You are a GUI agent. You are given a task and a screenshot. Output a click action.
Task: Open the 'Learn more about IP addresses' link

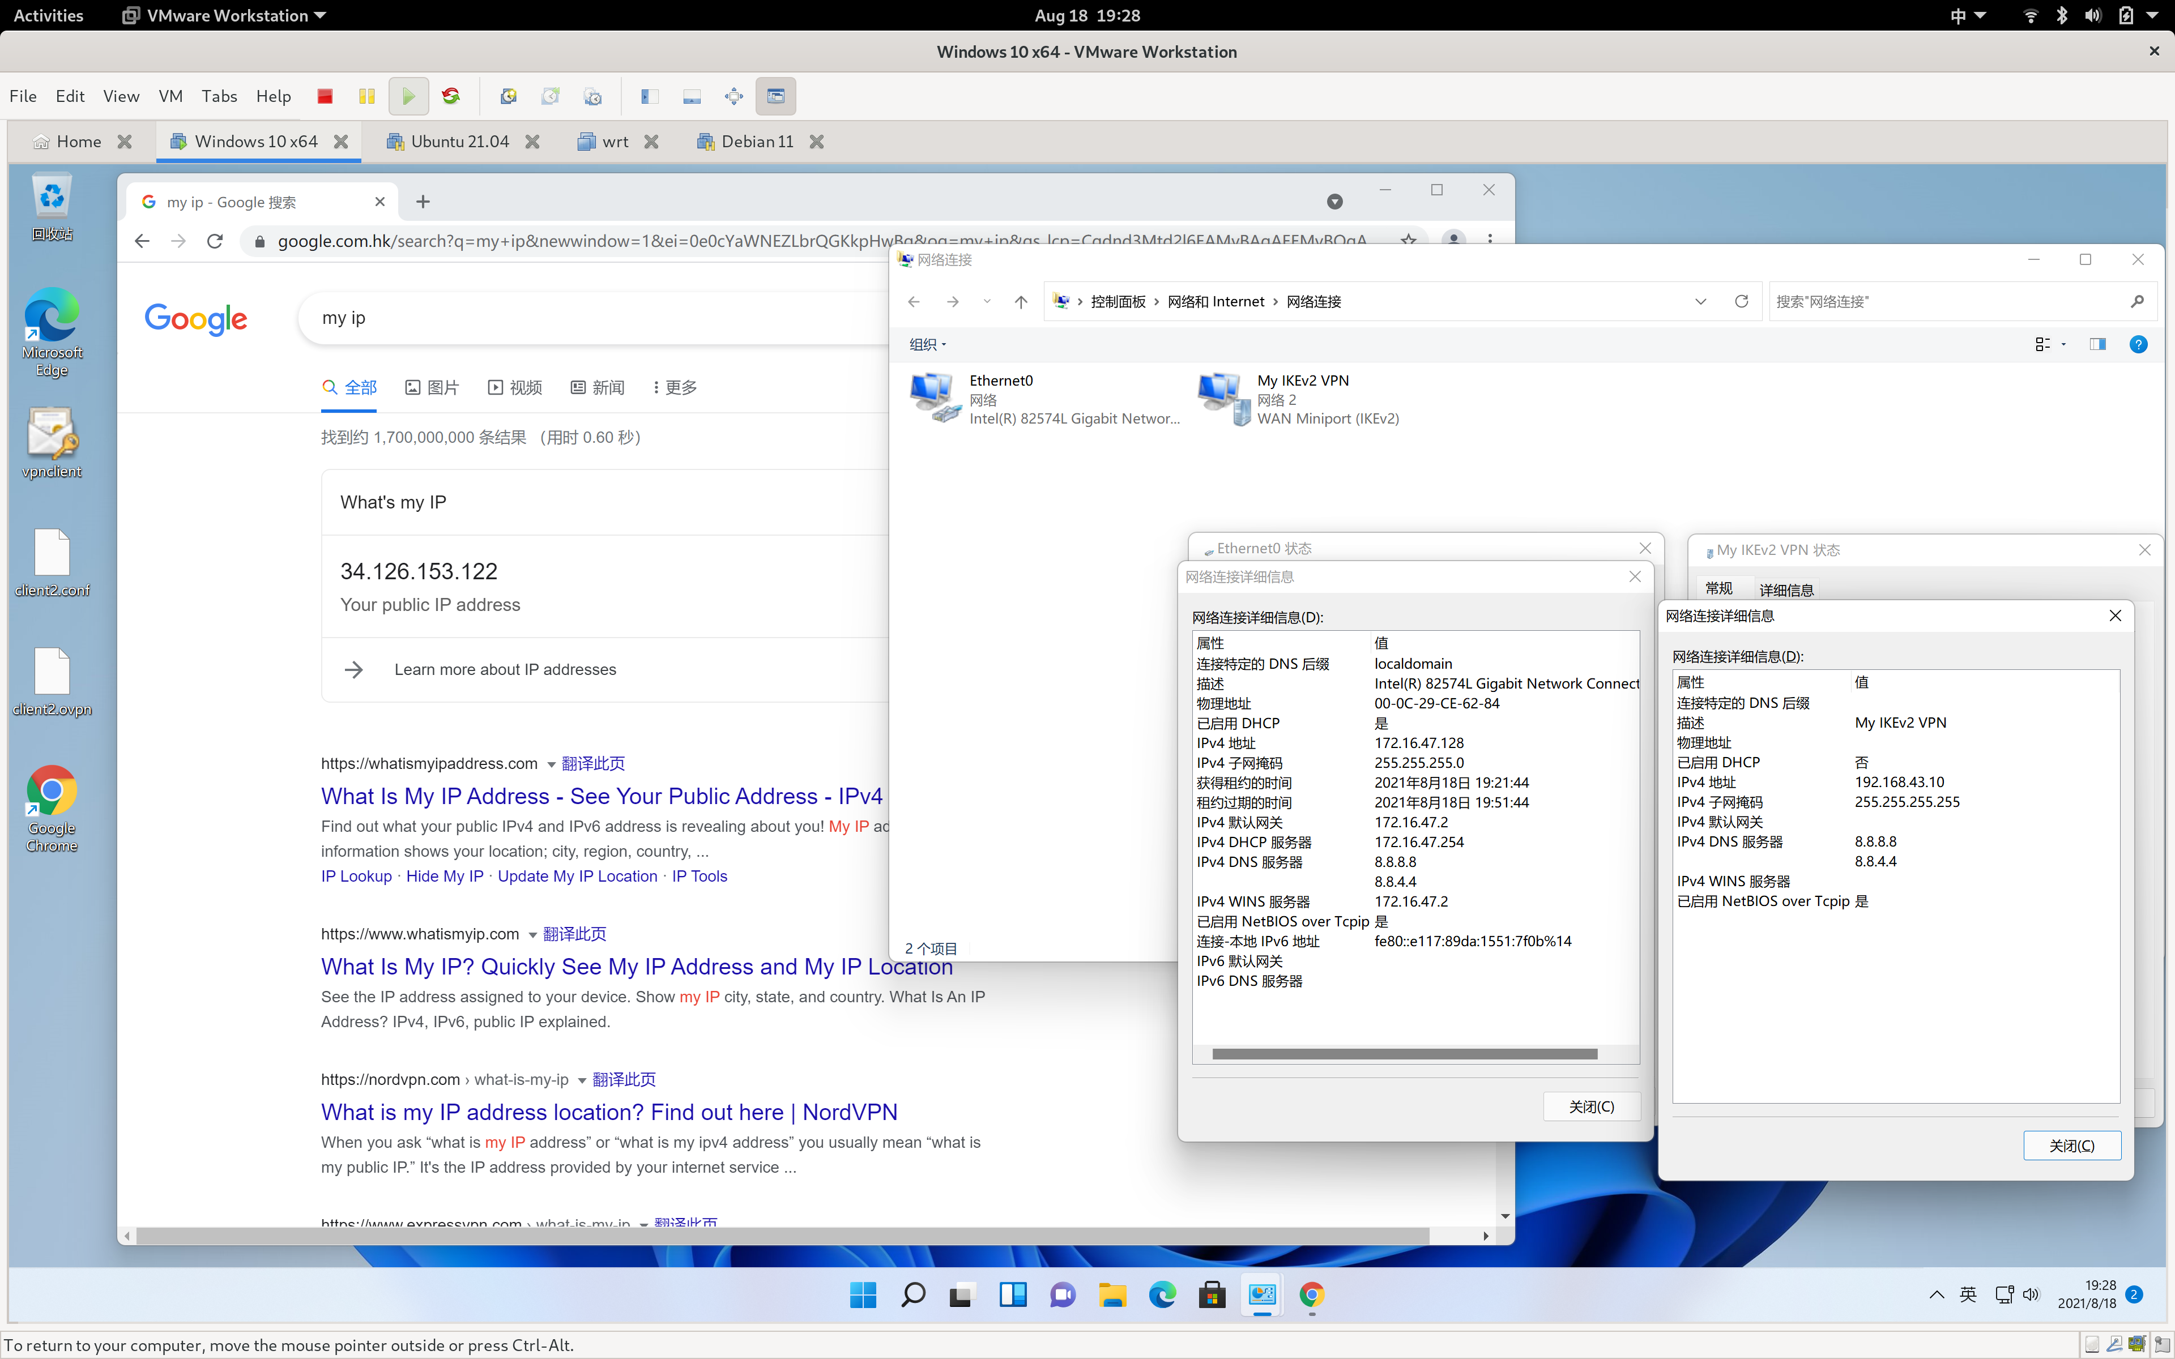click(504, 669)
